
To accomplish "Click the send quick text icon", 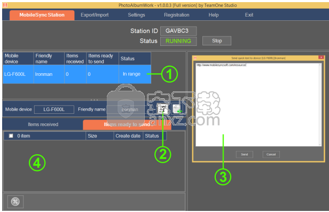I will (x=162, y=109).
